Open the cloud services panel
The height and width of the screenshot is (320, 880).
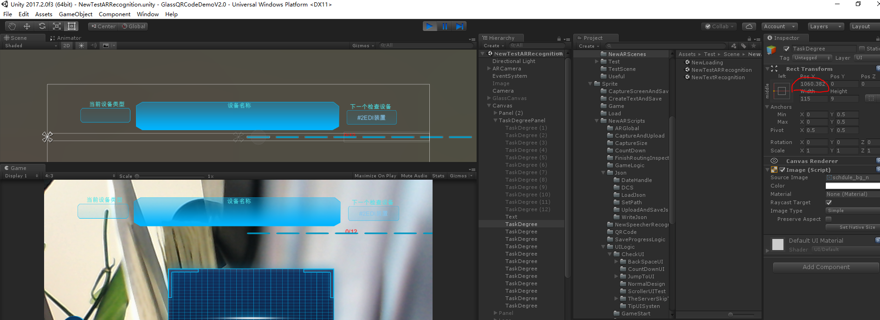tap(749, 26)
